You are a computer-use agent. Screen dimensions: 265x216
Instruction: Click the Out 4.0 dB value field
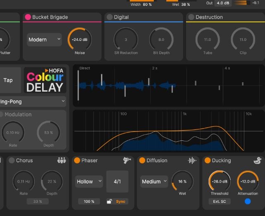(223, 3)
